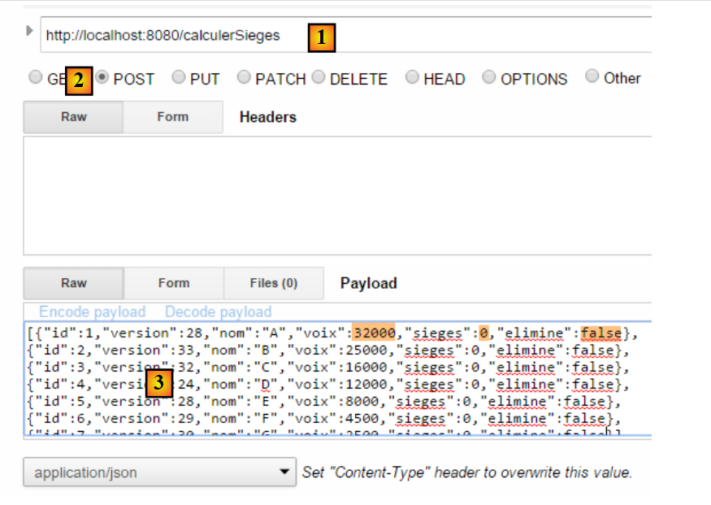The image size is (711, 505).
Task: Select the OPTIONS method radio button
Action: 489,77
